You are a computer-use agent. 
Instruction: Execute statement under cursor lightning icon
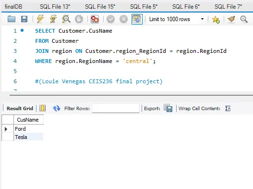(53, 19)
